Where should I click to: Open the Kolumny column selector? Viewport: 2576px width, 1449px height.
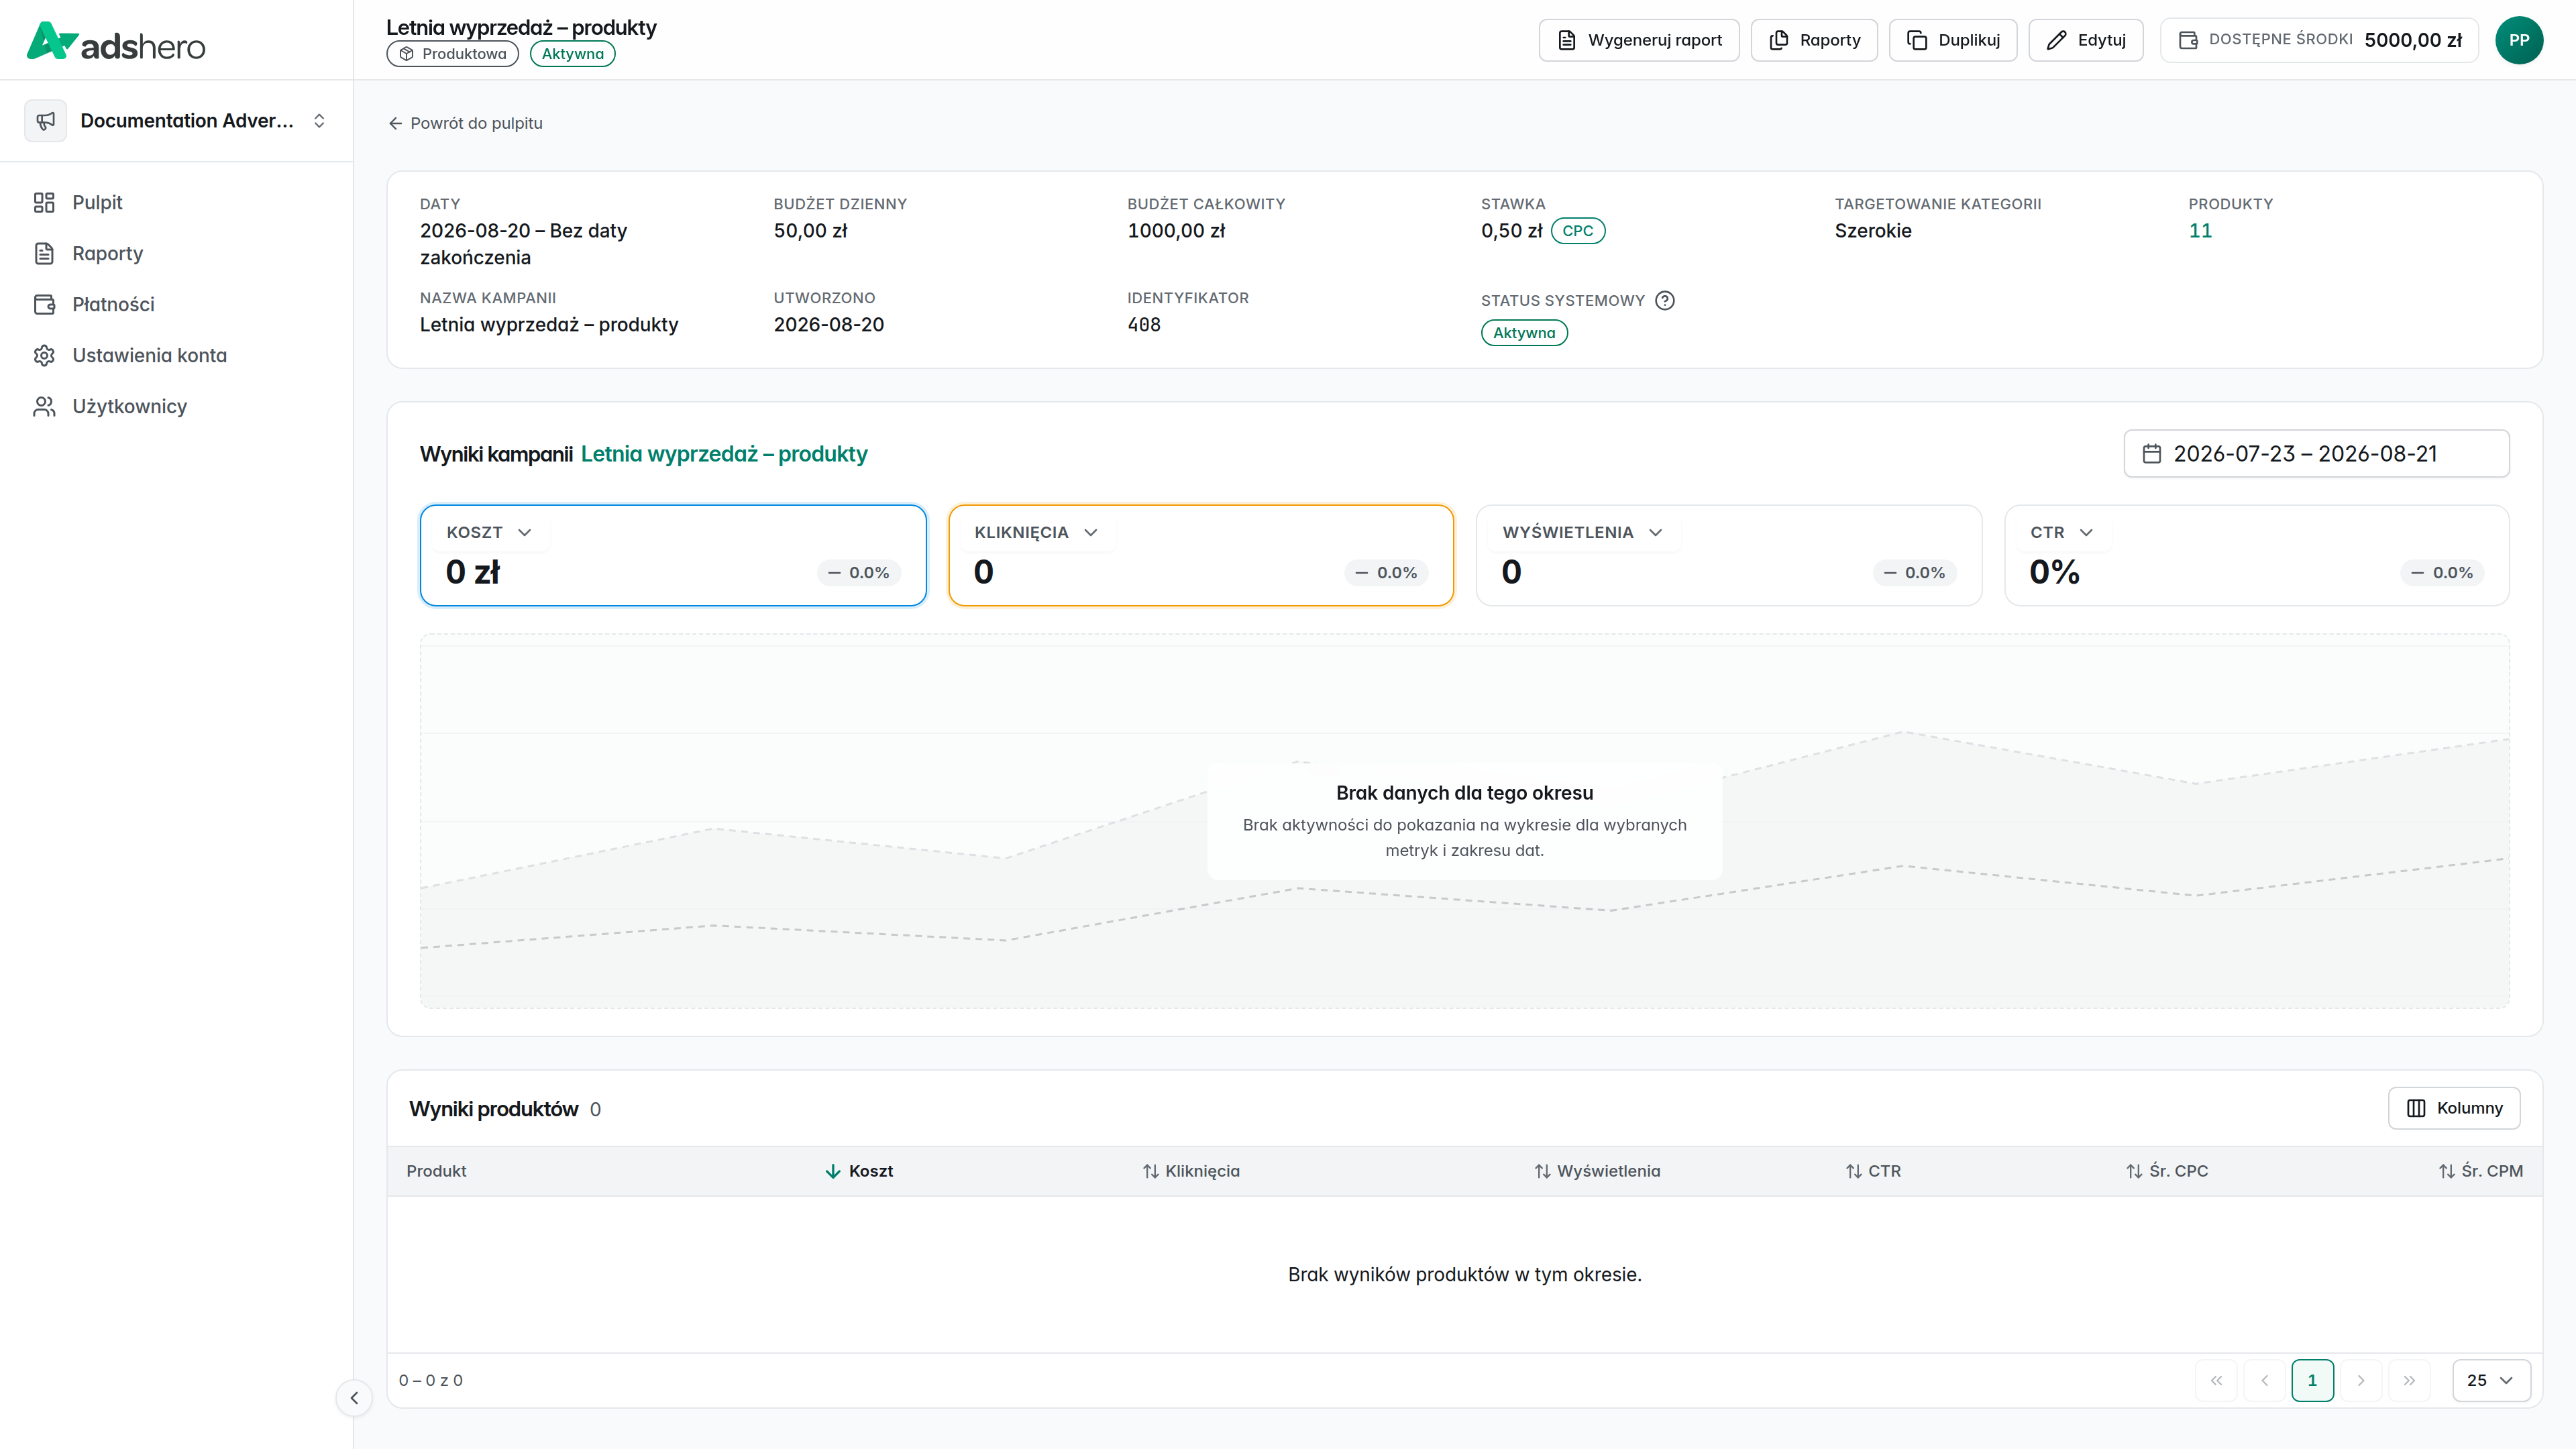tap(2454, 1108)
